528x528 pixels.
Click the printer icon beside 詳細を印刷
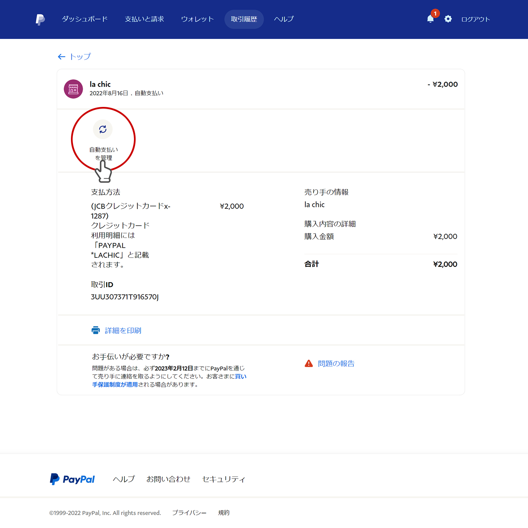click(x=96, y=330)
